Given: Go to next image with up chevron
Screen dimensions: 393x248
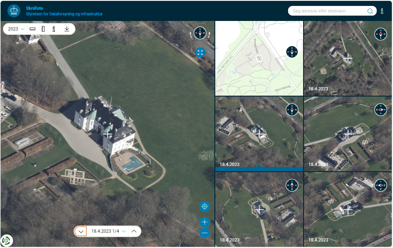Looking at the screenshot, I should [134, 231].
